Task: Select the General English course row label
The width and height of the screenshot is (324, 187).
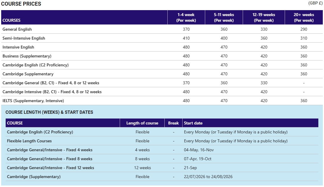Action: tap(17, 29)
